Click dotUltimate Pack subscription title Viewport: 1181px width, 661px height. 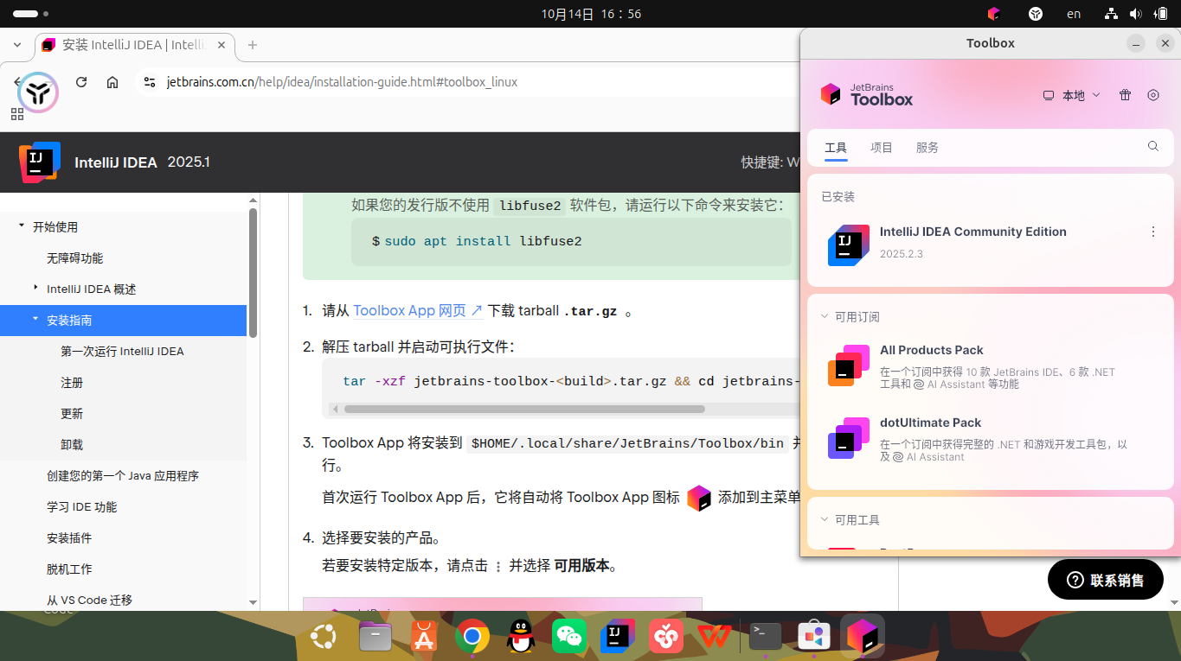(x=931, y=423)
